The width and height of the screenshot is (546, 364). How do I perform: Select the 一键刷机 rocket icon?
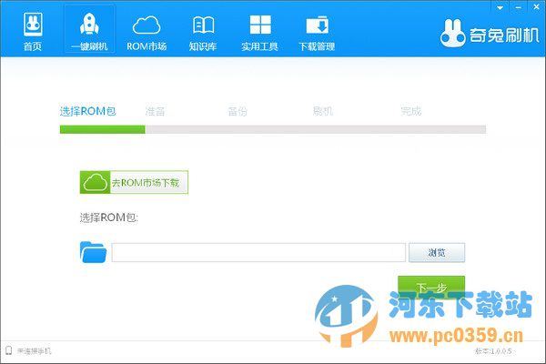click(x=89, y=24)
